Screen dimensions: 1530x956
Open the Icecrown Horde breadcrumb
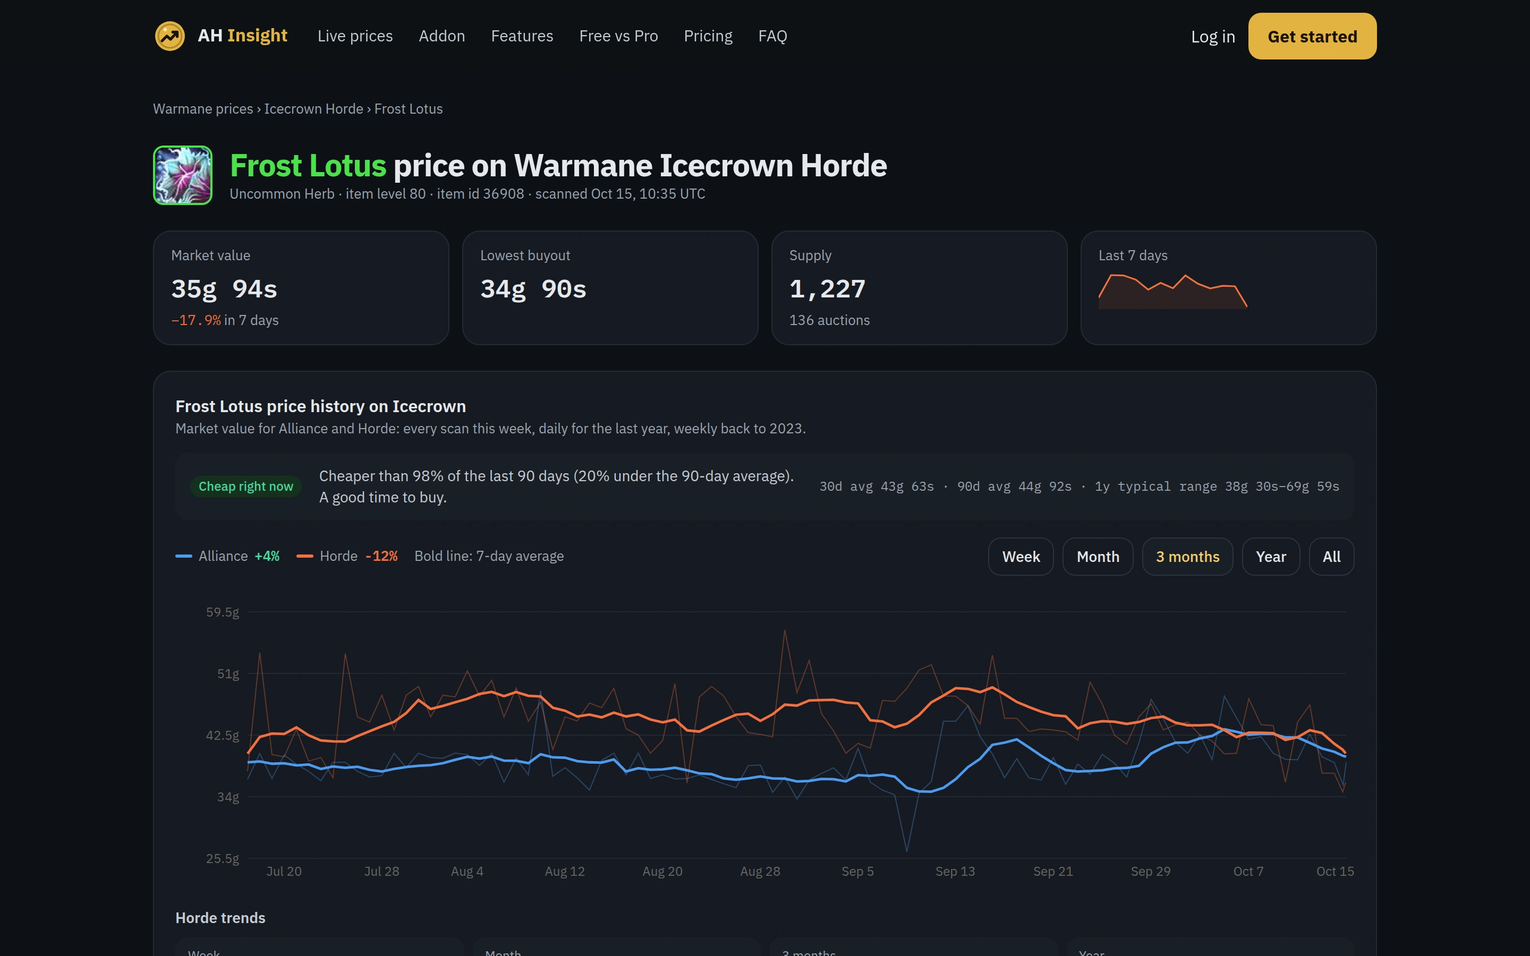pos(313,109)
